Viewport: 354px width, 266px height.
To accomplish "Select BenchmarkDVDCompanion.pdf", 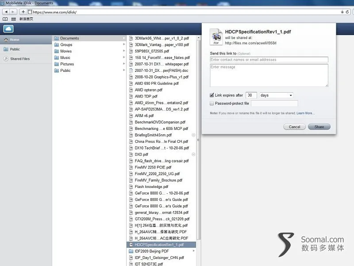I will click(x=161, y=122).
